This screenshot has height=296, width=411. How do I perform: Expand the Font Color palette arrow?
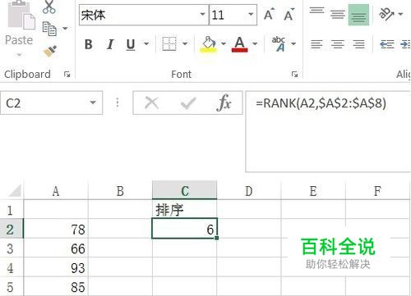click(x=255, y=43)
